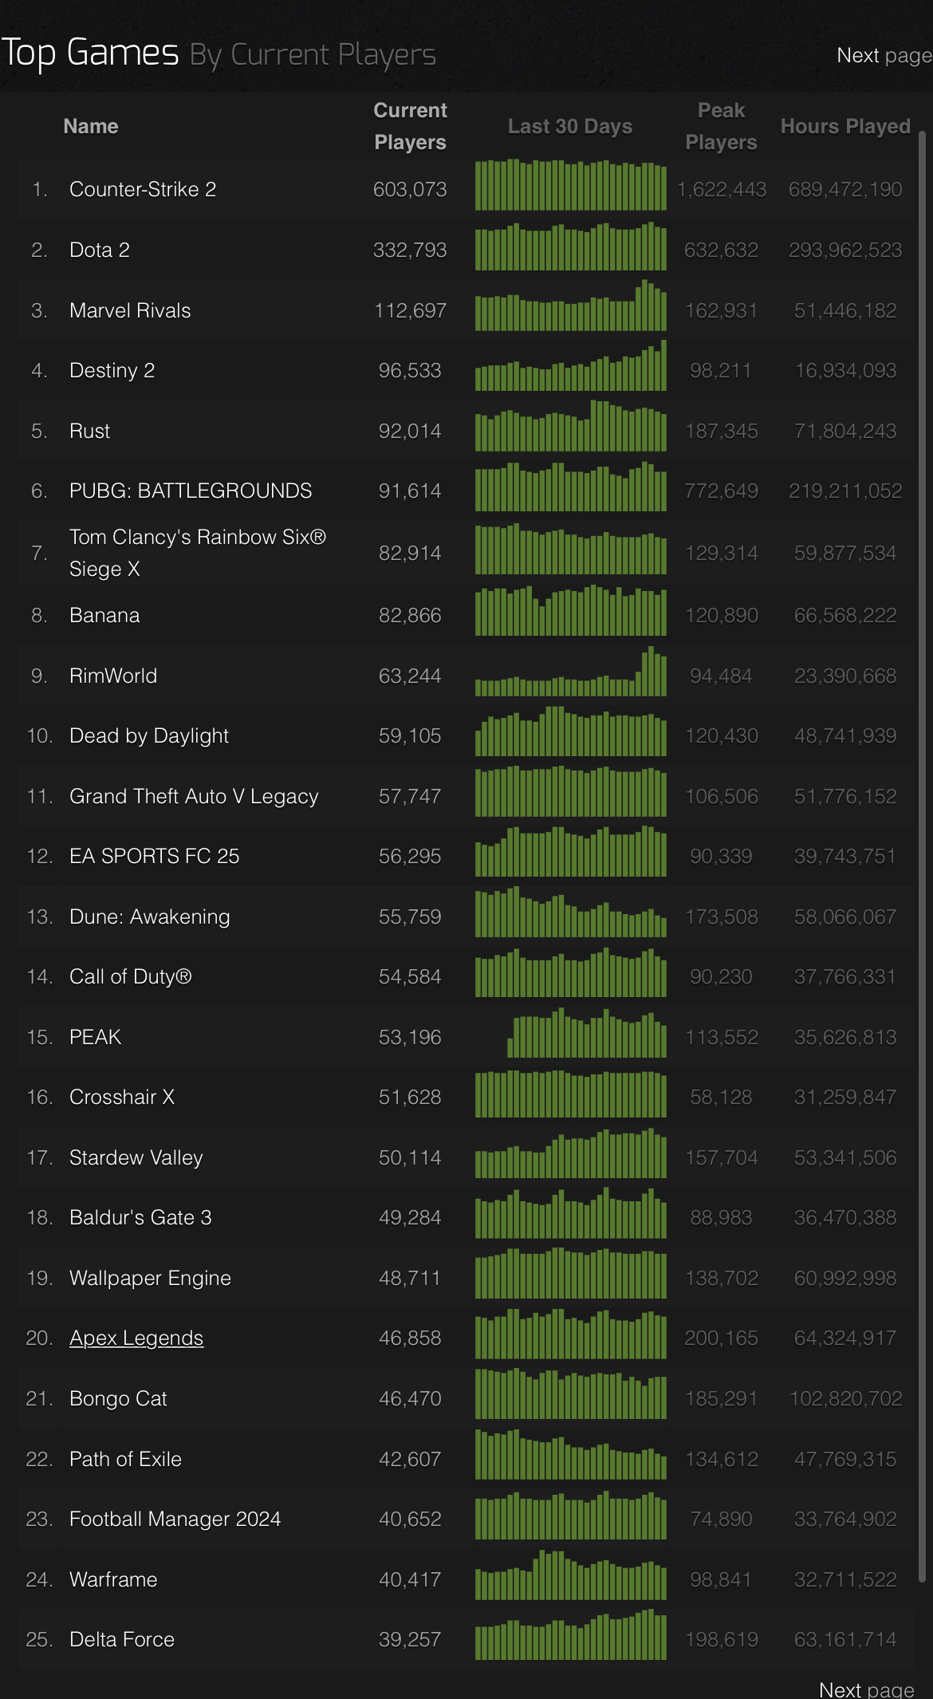933x1699 pixels.
Task: Open the Dota 2 game page
Action: (100, 250)
